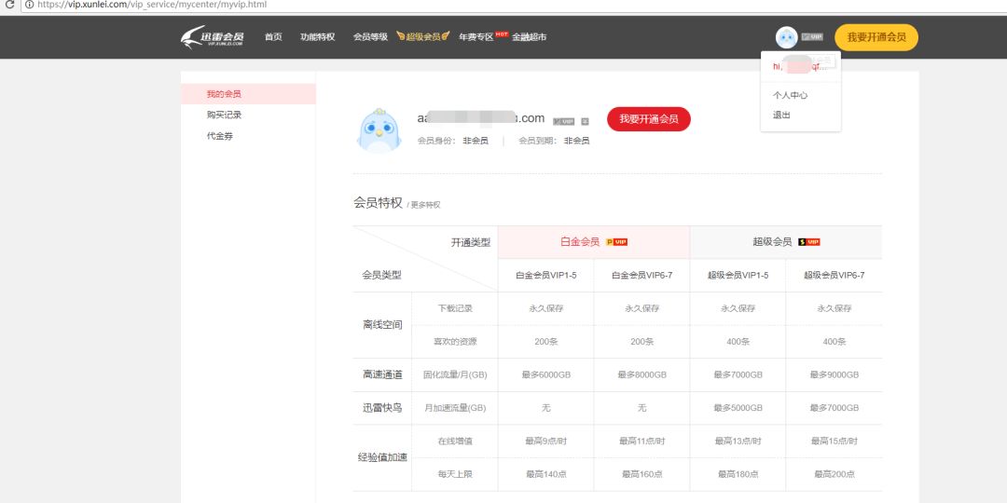
Task: Click the gray VIP badge beside the email
Action: 563,121
